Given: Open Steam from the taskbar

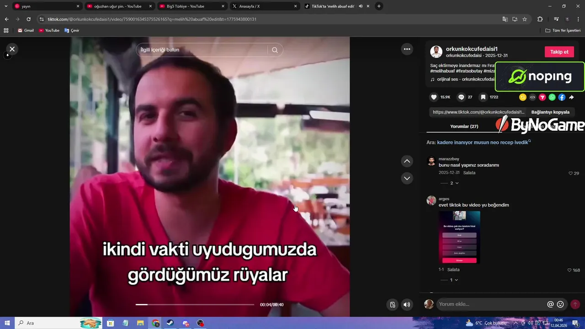Looking at the screenshot, I should pos(170,323).
